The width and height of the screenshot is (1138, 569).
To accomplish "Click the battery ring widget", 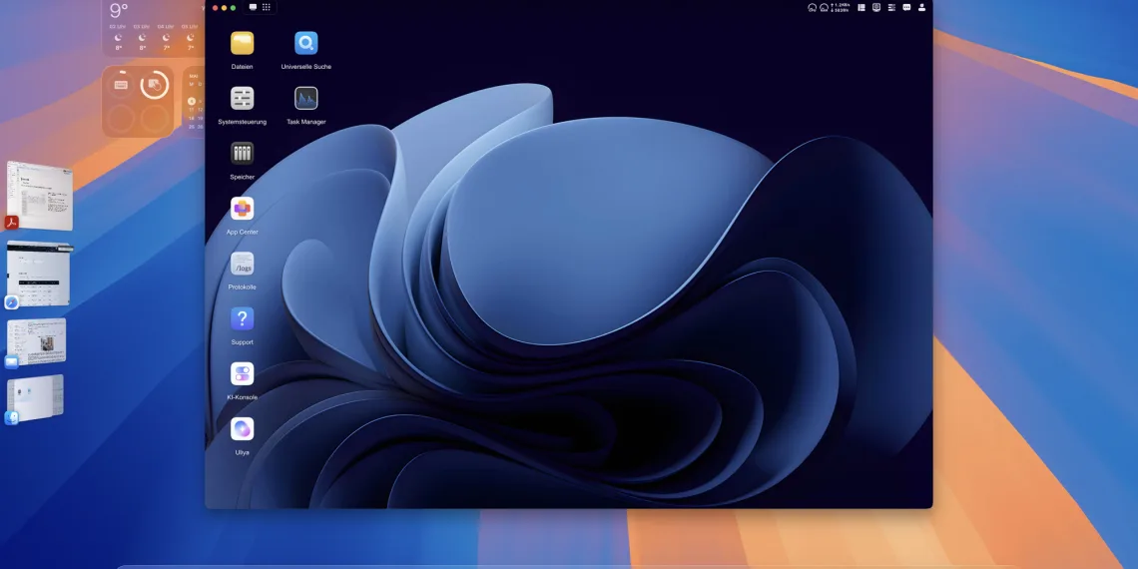I will tap(138, 102).
